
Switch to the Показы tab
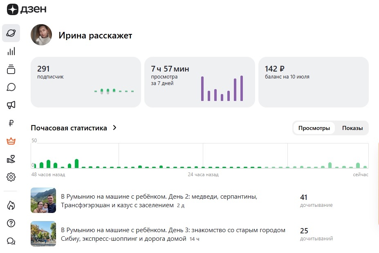click(x=352, y=128)
